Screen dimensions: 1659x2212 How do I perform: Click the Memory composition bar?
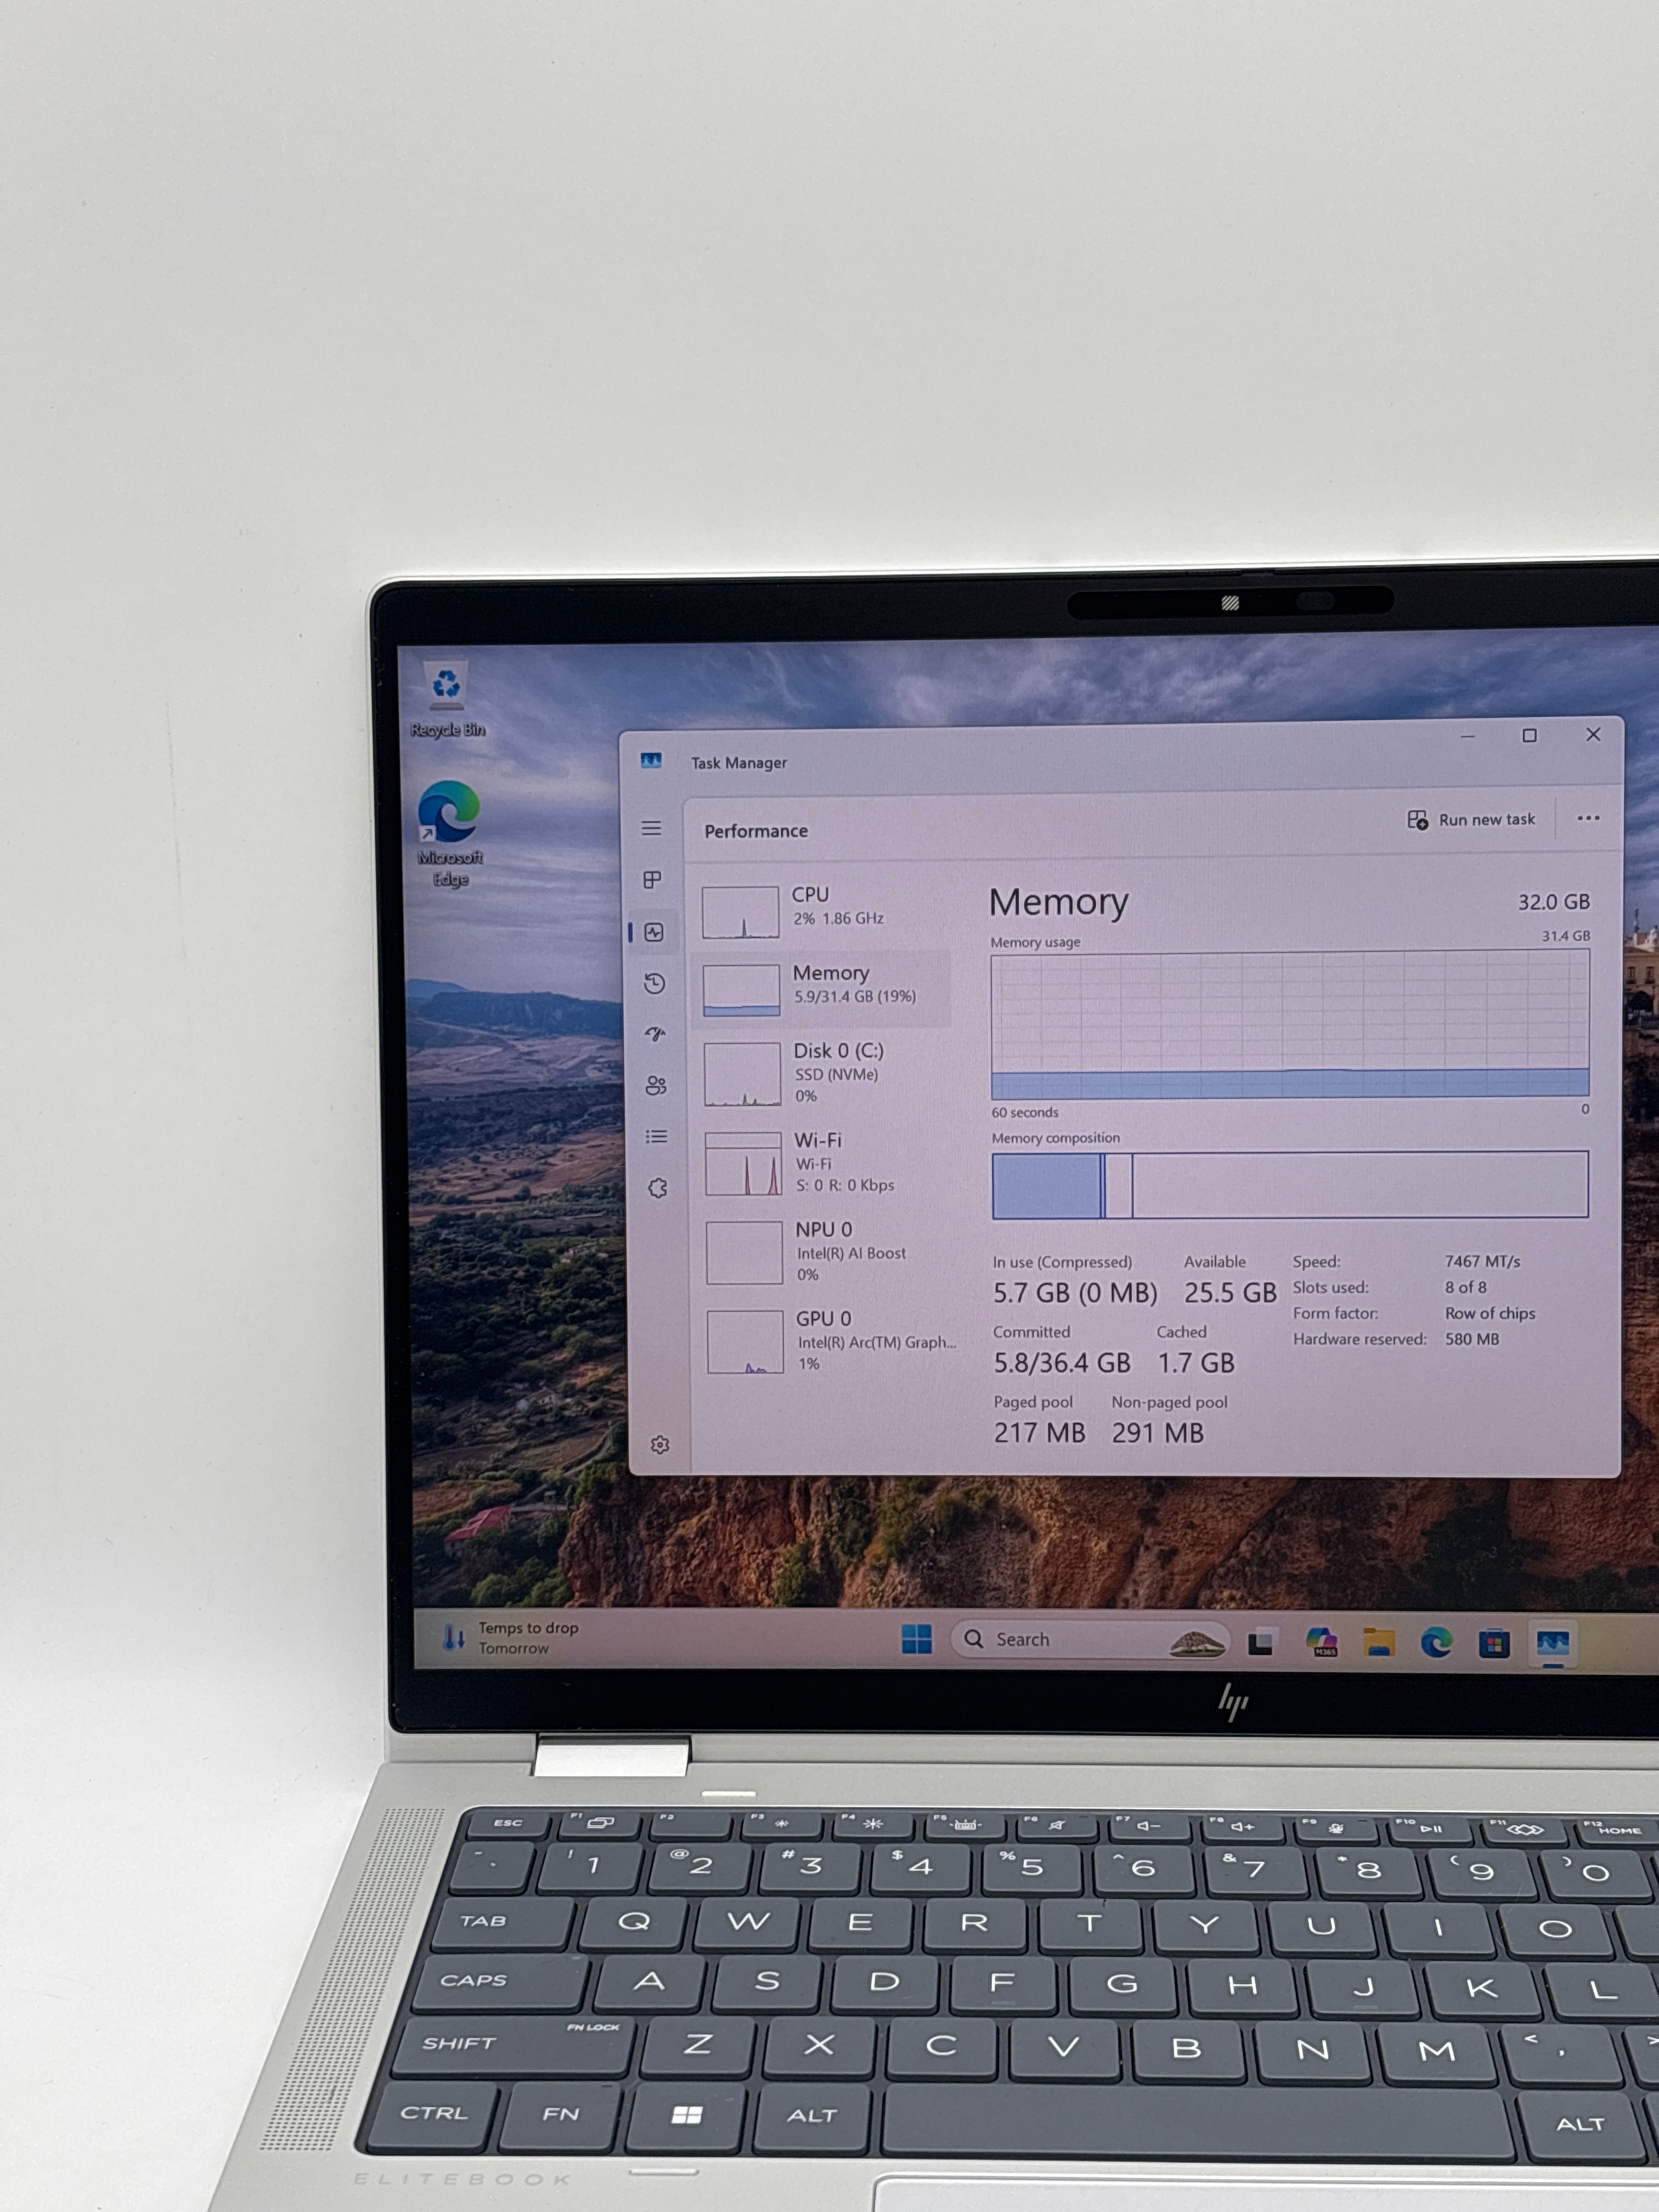point(1290,1185)
